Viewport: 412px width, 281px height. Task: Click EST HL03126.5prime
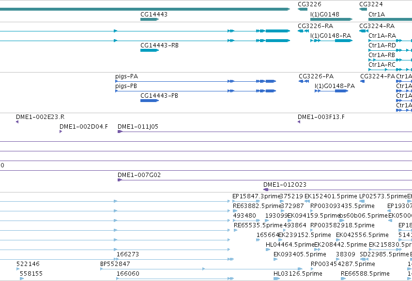(276, 279)
